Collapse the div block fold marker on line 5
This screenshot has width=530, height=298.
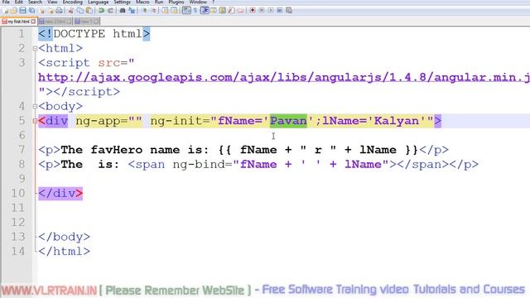35,121
